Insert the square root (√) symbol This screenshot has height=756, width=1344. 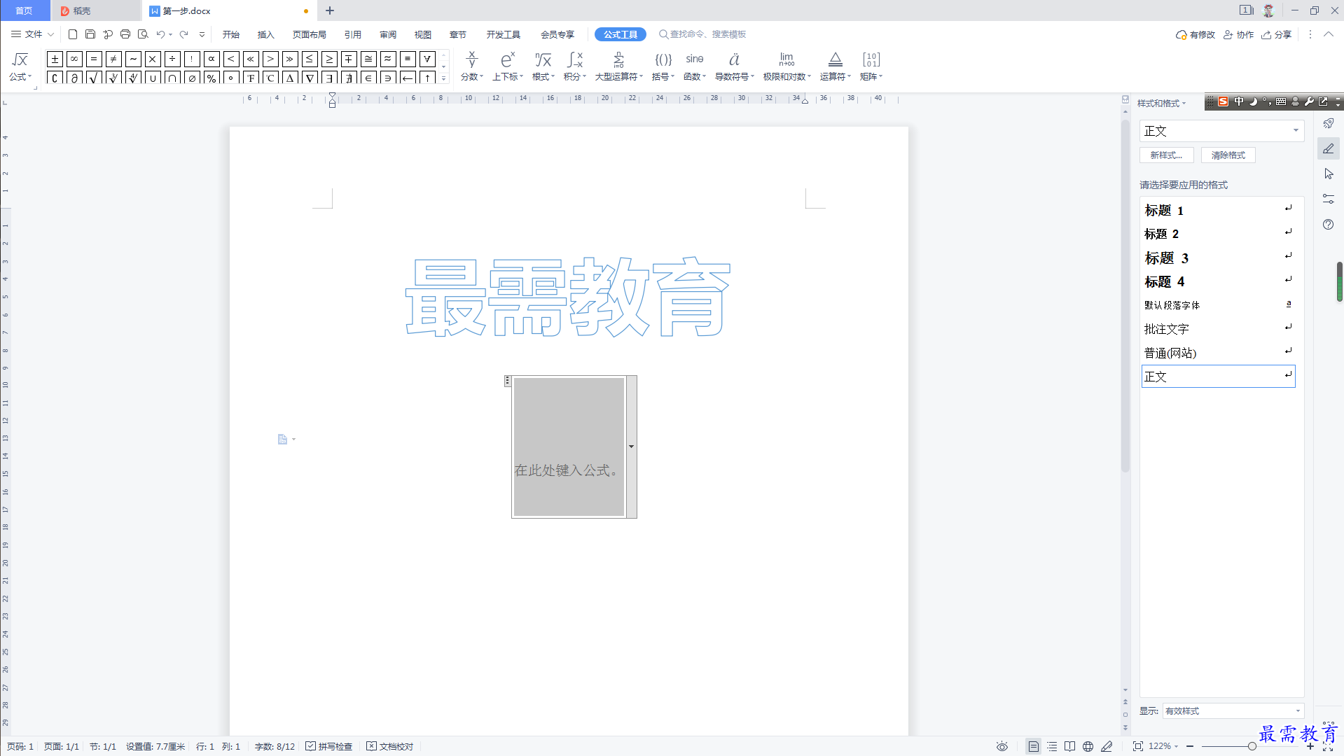tap(94, 78)
